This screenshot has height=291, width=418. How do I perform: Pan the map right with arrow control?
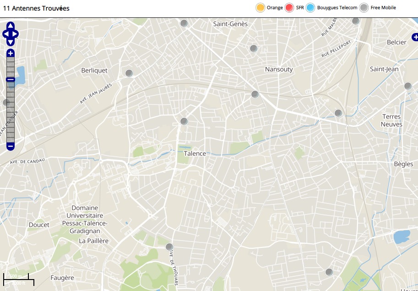pyautogui.click(x=16, y=34)
